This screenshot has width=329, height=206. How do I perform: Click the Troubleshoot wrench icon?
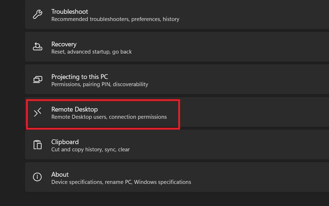(38, 14)
